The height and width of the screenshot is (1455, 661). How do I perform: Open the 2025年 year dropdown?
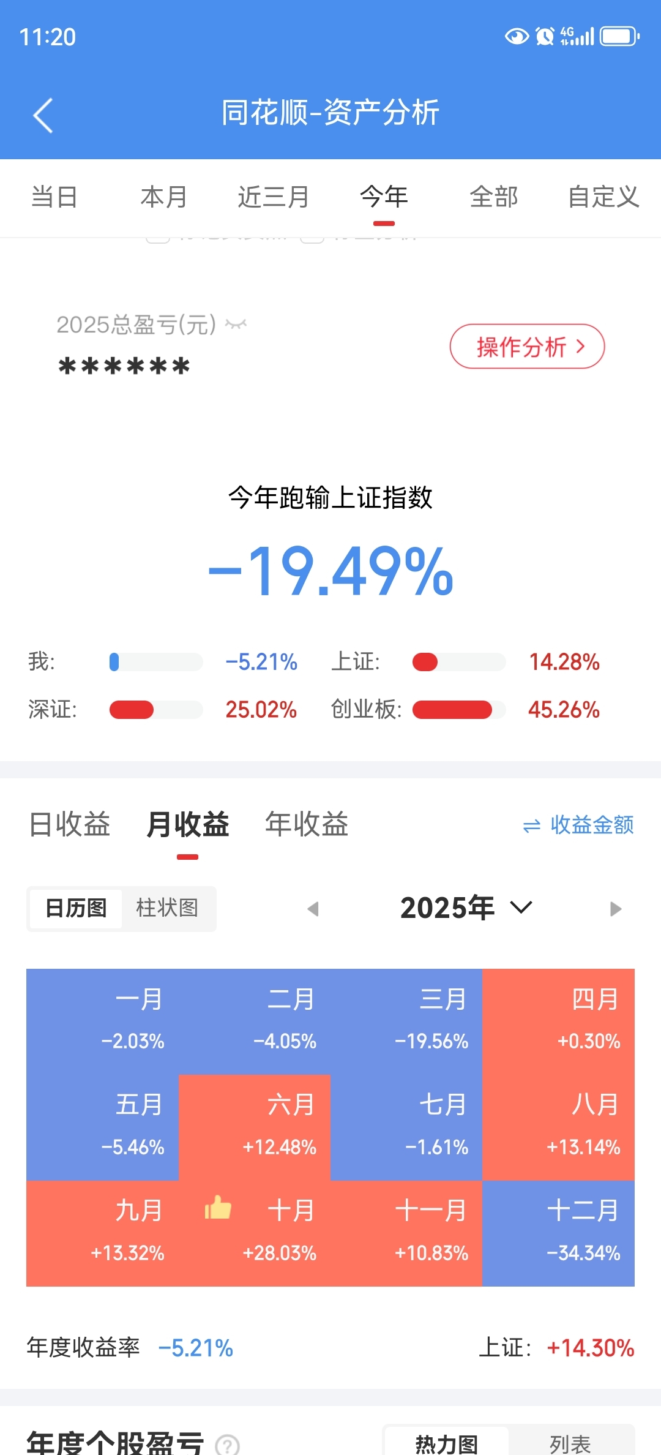tap(466, 908)
